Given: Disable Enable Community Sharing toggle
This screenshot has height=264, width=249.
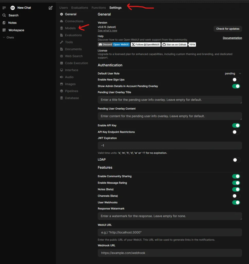Looking at the screenshot, I should 236,176.
